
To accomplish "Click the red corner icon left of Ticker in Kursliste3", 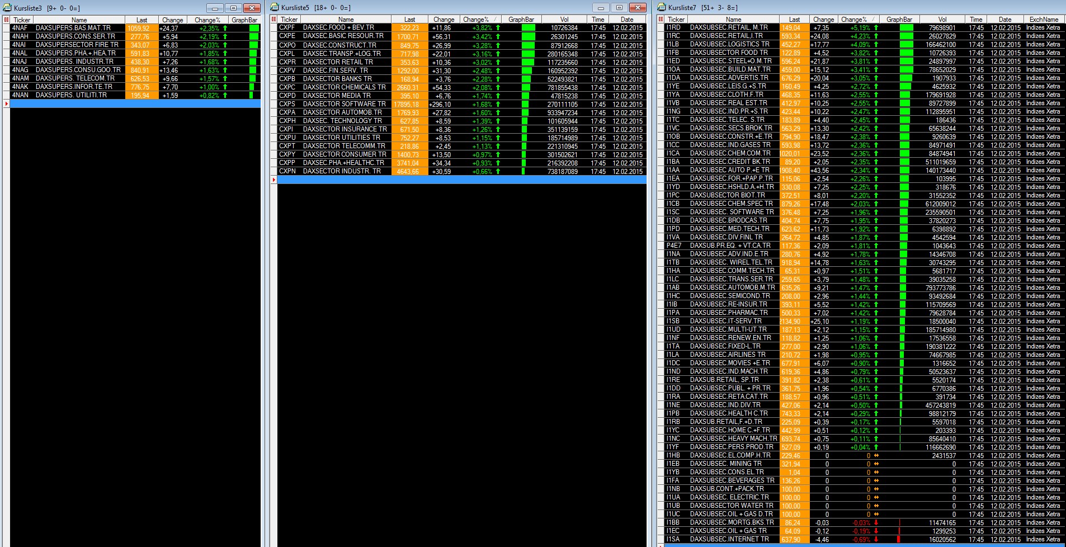I will pyautogui.click(x=7, y=20).
